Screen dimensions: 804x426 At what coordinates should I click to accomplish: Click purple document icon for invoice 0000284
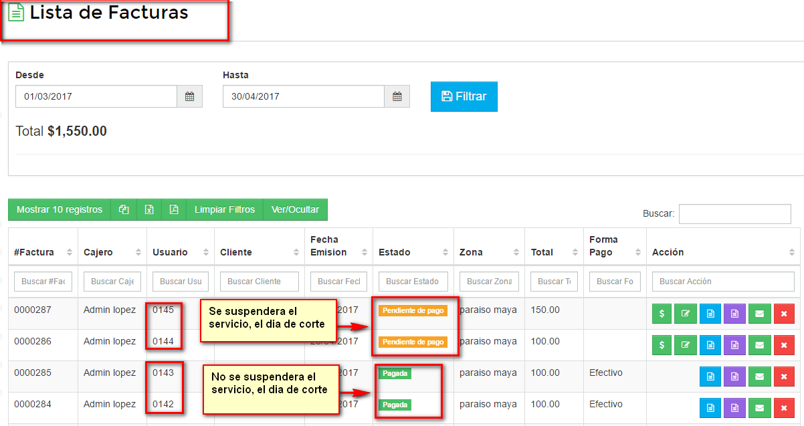[x=734, y=408]
